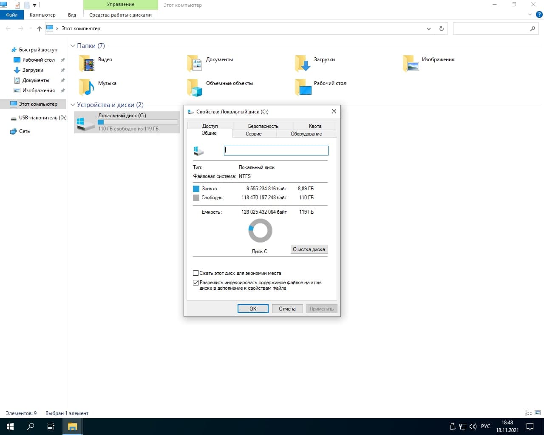Refresh the Этот компьютер view

coord(442,28)
